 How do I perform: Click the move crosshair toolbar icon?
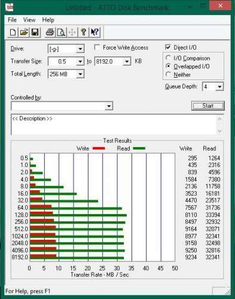[72, 32]
